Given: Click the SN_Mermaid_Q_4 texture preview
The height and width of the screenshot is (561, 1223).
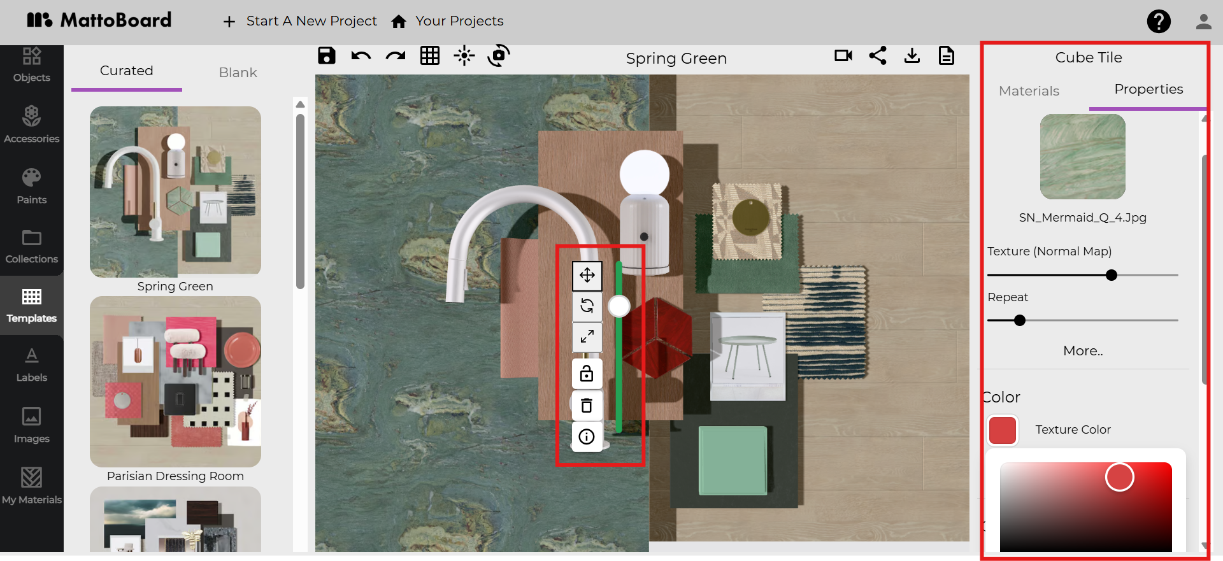Looking at the screenshot, I should pos(1083,157).
